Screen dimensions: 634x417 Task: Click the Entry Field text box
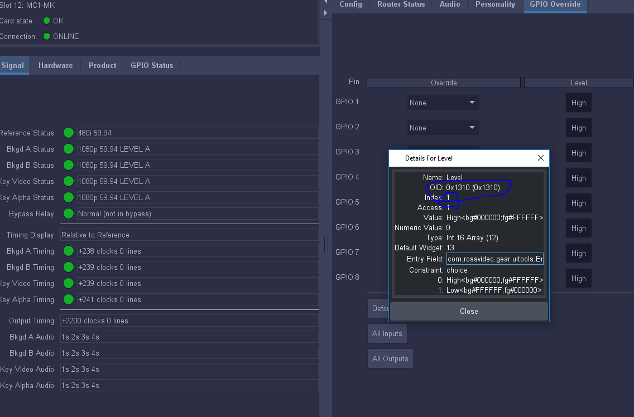(x=494, y=259)
